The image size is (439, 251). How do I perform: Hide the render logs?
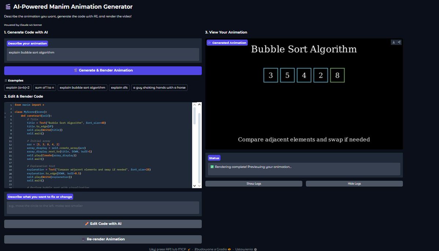click(x=354, y=184)
